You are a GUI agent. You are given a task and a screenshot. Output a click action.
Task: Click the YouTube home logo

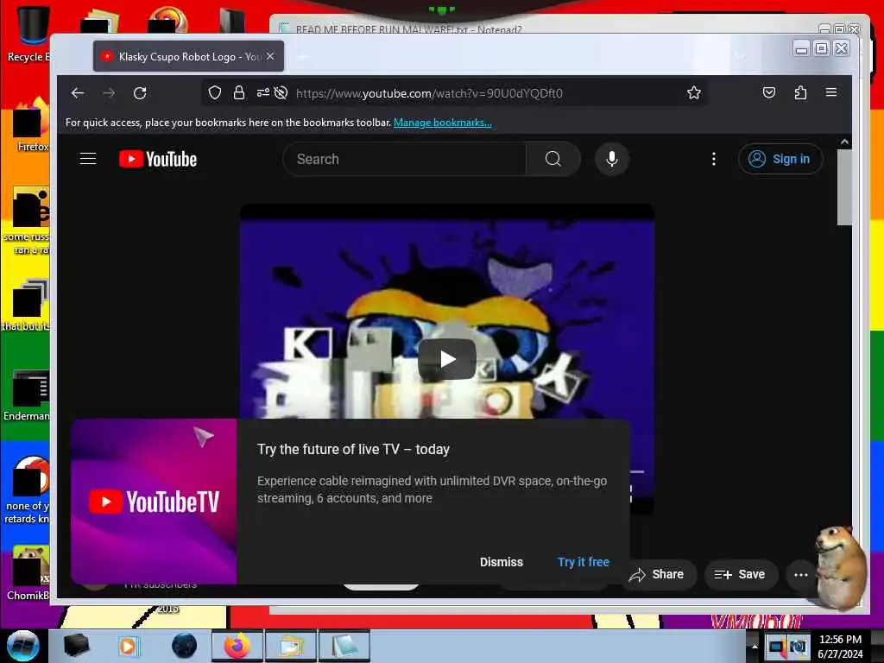(x=158, y=159)
